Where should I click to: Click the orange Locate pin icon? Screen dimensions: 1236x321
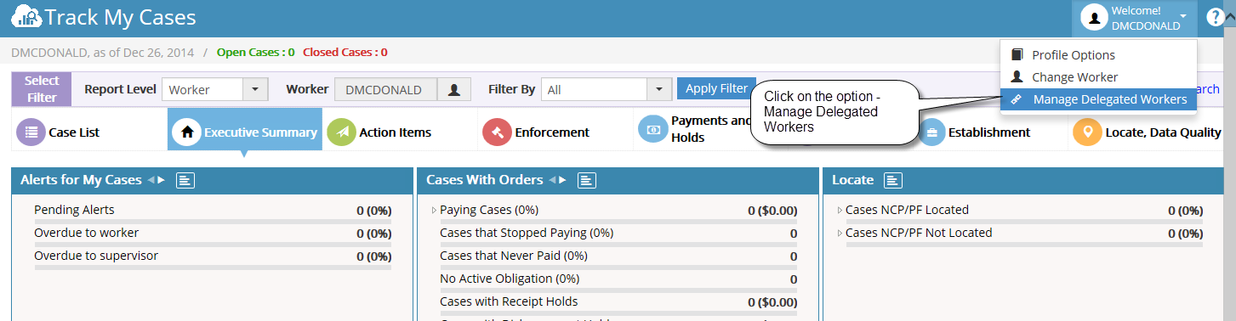[1086, 132]
